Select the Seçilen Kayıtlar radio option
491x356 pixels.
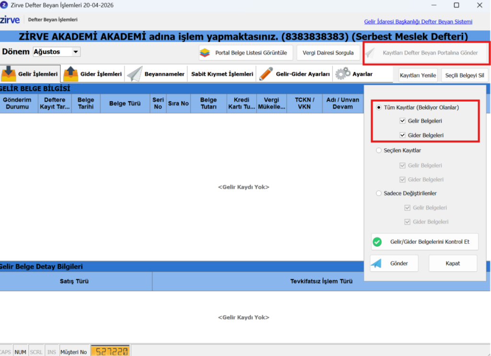pyautogui.click(x=379, y=151)
